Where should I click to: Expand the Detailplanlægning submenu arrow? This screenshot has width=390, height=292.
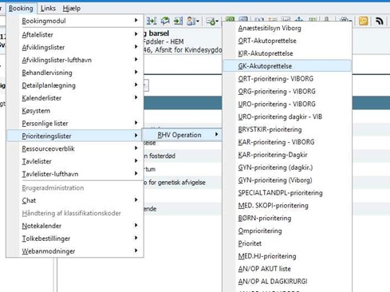[136, 85]
